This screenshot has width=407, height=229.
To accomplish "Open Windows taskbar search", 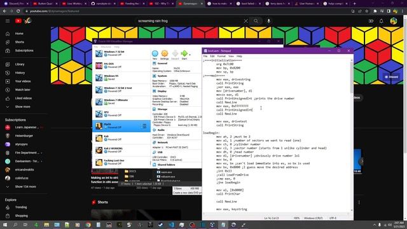I will coord(15,225).
